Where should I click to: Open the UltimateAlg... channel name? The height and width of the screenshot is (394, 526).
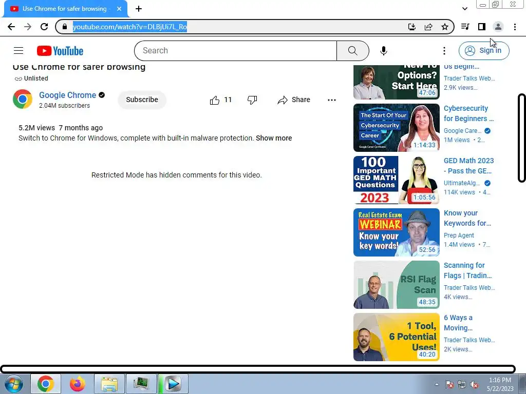tap(462, 183)
